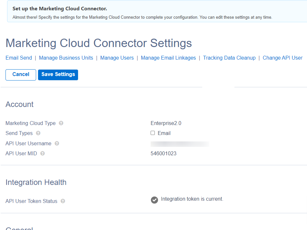The image size is (307, 230).
Task: Click the Account section heading
Action: point(19,104)
